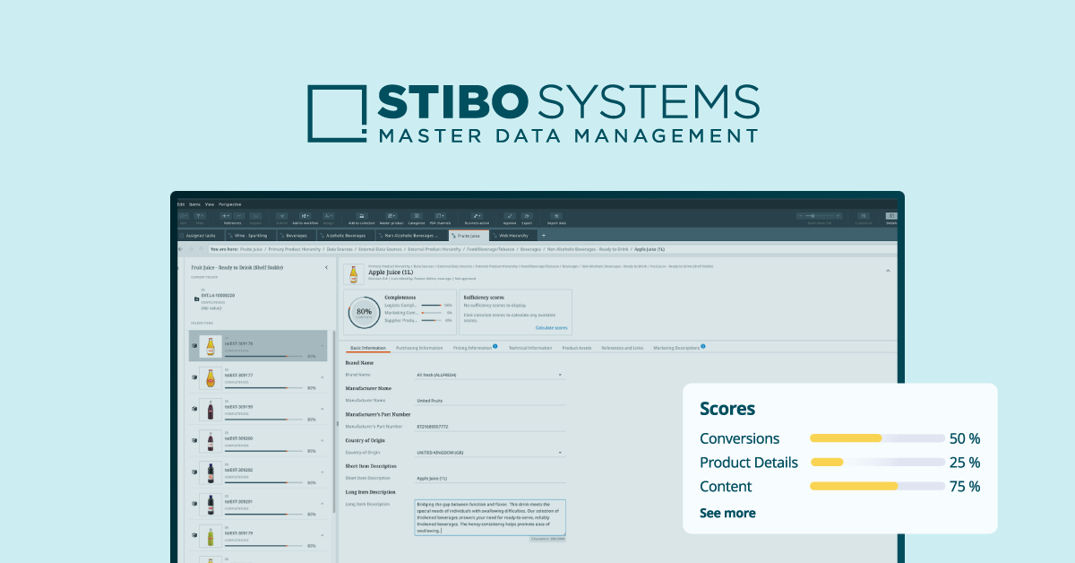Click the info badge on Pricing Information
The height and width of the screenshot is (563, 1075).
click(x=495, y=346)
